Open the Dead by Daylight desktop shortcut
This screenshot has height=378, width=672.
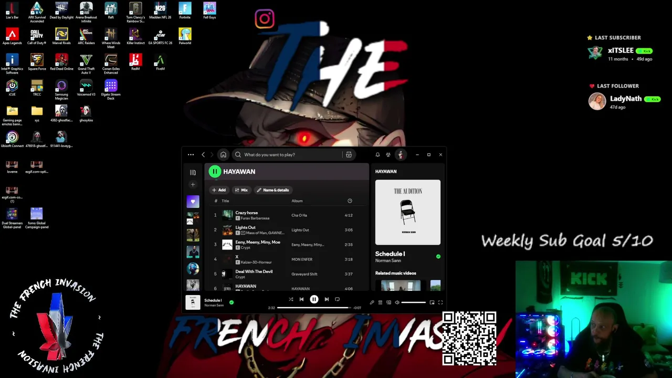point(61,10)
